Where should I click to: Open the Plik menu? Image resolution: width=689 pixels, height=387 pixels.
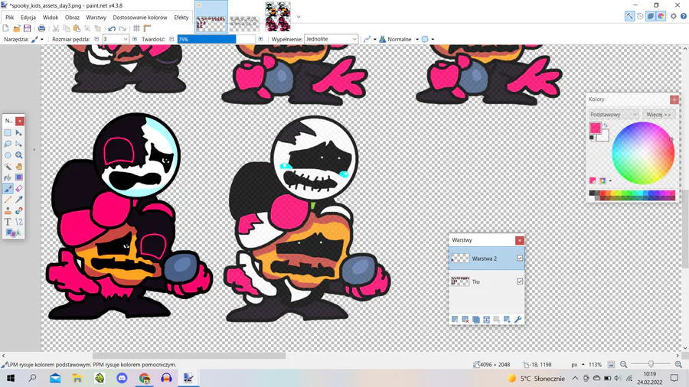(x=10, y=17)
